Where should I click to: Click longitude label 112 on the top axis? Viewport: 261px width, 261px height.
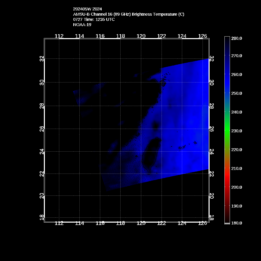[59, 36]
